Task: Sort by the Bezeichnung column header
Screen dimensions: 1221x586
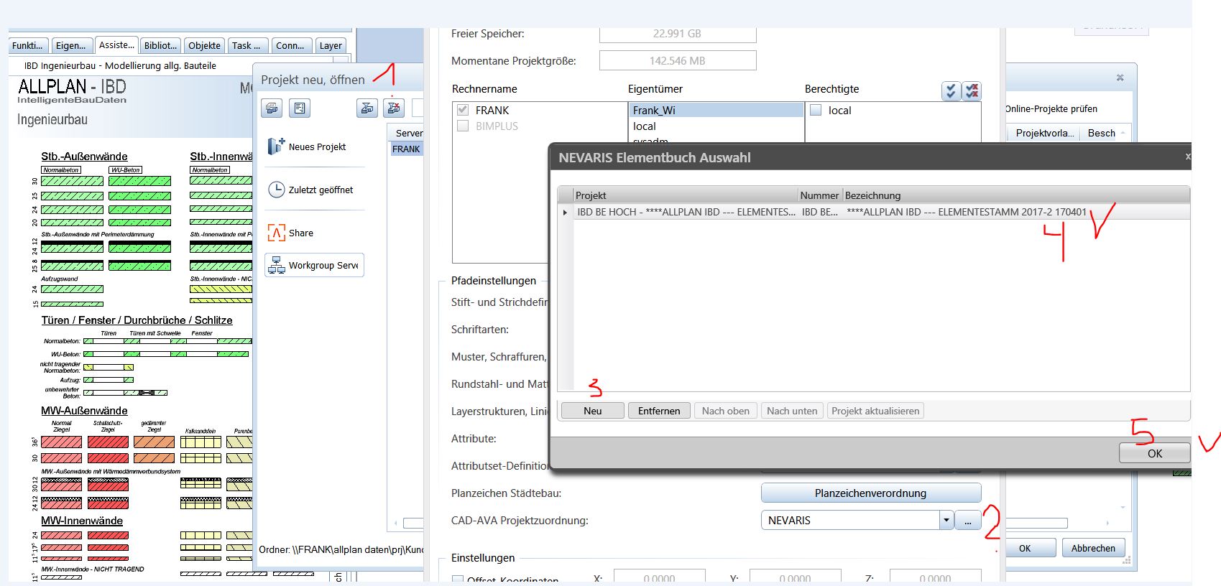Action: [x=1016, y=195]
